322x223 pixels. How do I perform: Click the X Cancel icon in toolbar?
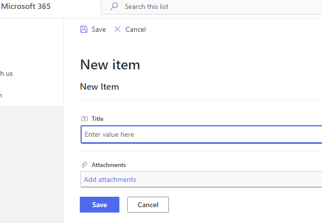[x=117, y=29]
